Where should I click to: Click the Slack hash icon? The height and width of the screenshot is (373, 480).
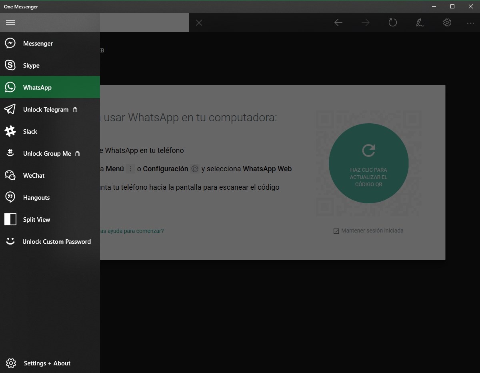coord(10,131)
